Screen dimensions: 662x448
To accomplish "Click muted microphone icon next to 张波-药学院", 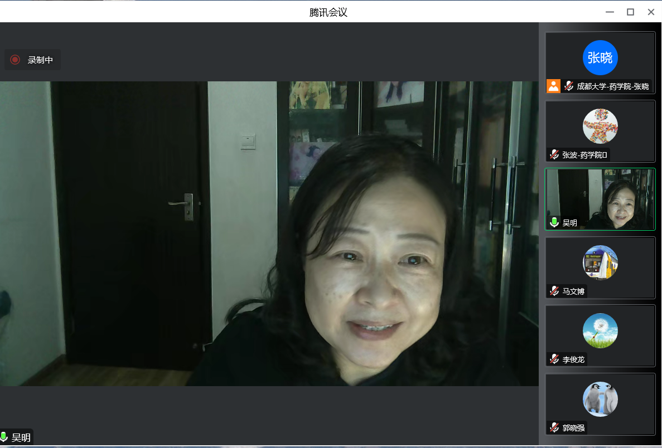I will [x=554, y=154].
